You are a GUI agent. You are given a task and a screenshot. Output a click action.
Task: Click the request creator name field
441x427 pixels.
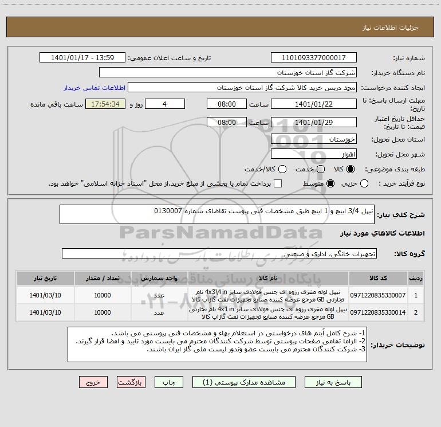242,88
